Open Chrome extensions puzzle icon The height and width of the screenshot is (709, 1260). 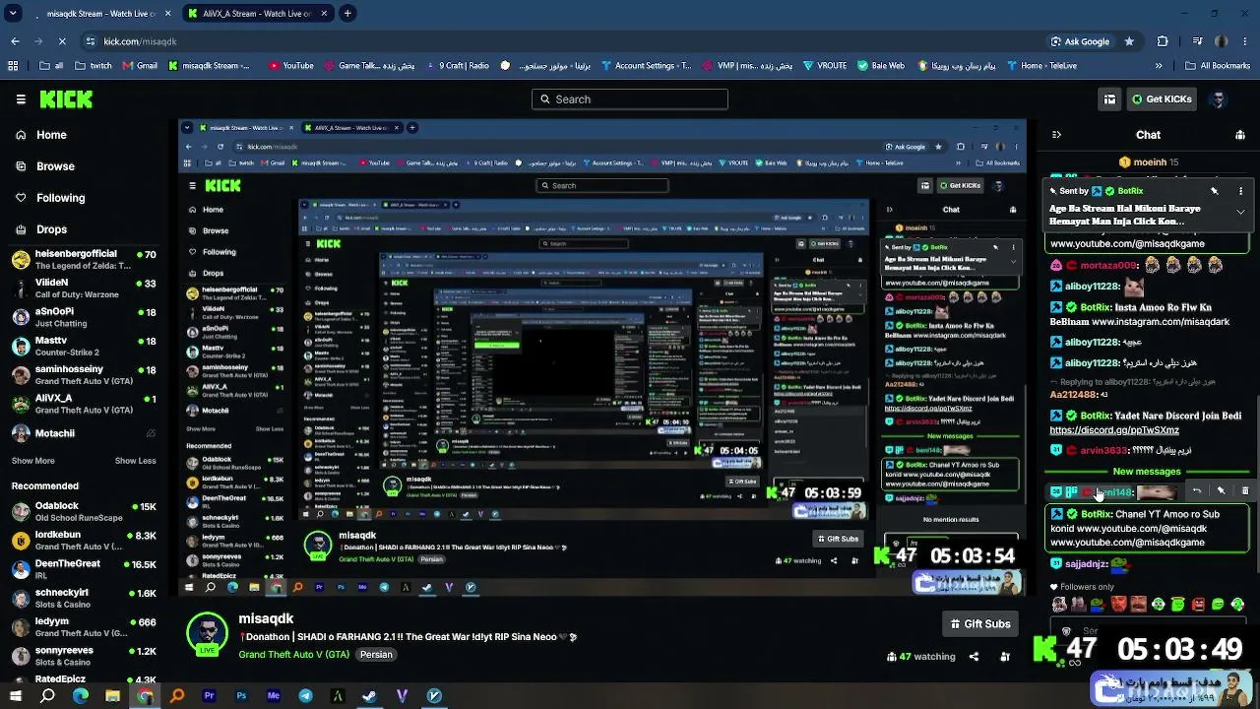1163,41
